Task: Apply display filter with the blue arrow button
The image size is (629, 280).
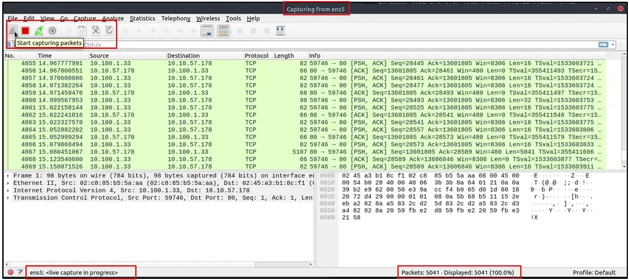Action: pyautogui.click(x=604, y=45)
